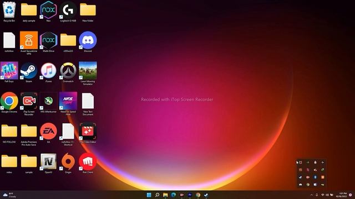Click the Bluetooth icon in tray overflow
Viewport: 355px width, 199px height.
coord(315,177)
